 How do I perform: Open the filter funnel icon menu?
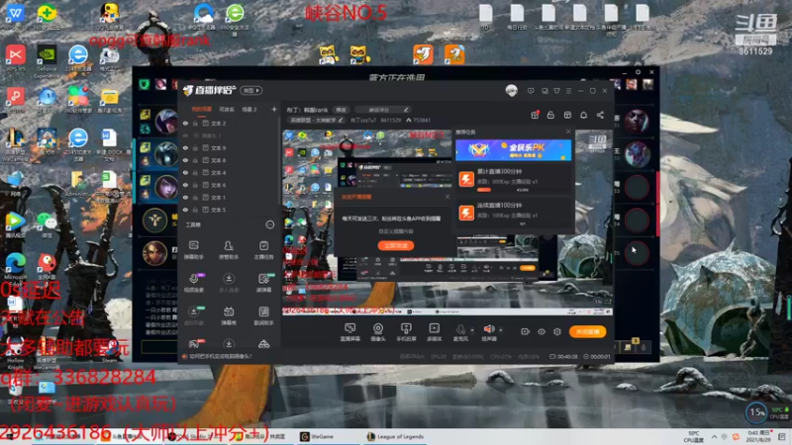556,91
